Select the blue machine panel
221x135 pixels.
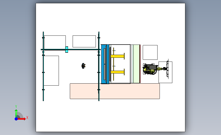[105, 64]
